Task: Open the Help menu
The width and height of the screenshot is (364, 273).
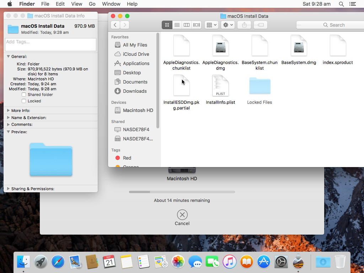Action: [132, 4]
